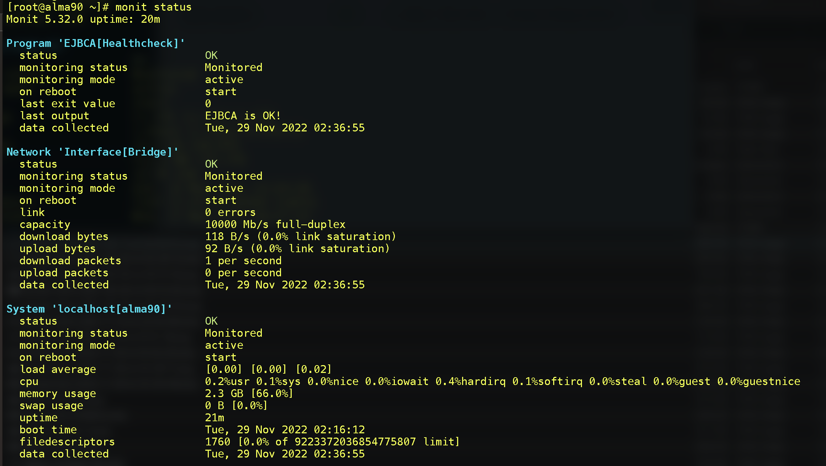Click the '10000 Mb/s full-duplex' capacity value
Screen dimensions: 826x466
275,224
